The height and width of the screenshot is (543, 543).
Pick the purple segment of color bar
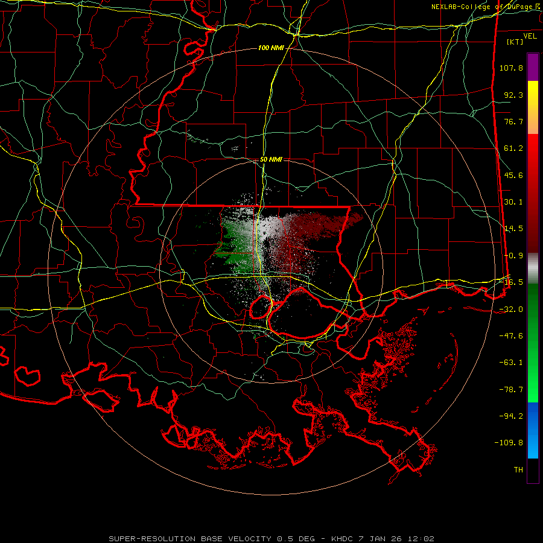point(533,67)
